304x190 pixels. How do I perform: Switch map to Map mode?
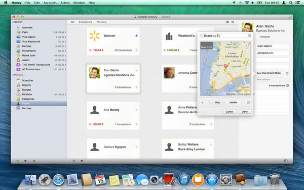click(x=217, y=103)
